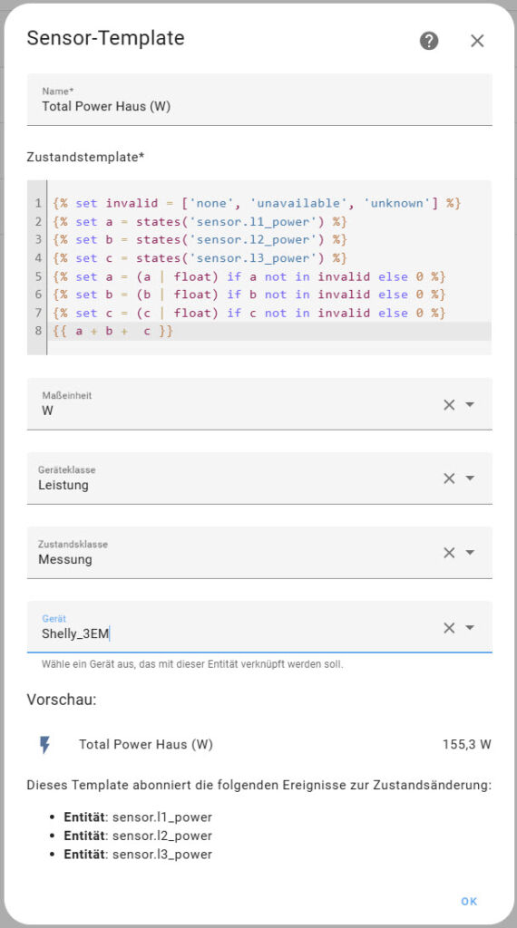Image resolution: width=517 pixels, height=928 pixels.
Task: Confirm with the OK button
Action: point(469,902)
